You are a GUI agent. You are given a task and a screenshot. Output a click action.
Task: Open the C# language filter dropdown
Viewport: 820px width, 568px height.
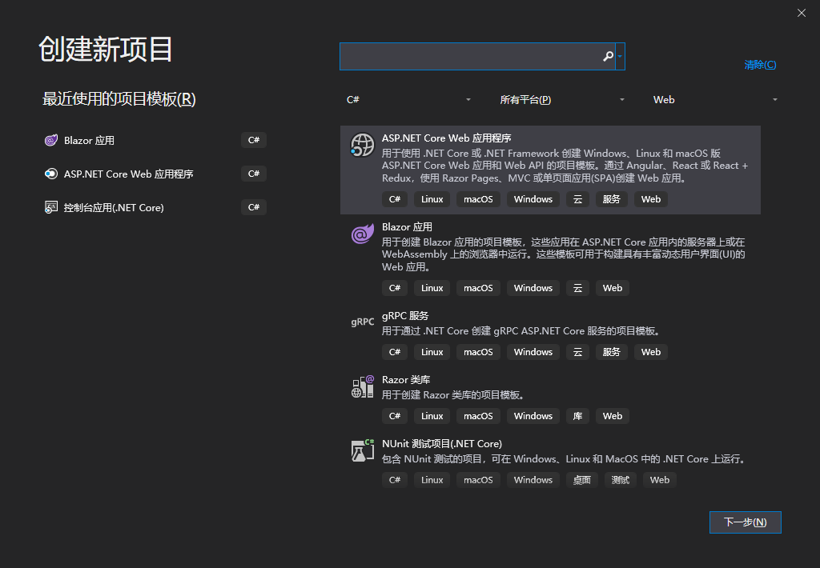(408, 100)
